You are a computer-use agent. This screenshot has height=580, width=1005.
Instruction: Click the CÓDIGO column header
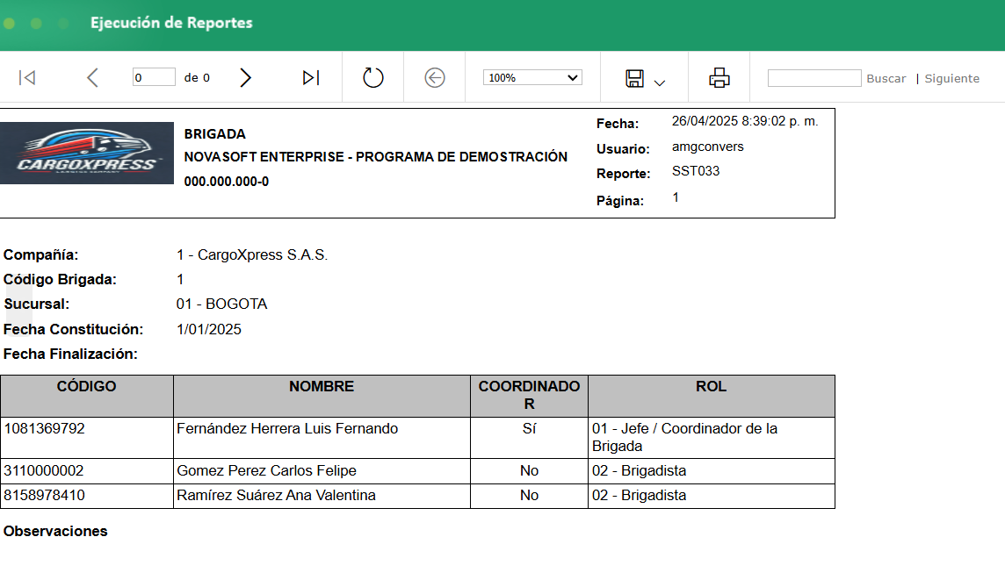[x=87, y=386]
